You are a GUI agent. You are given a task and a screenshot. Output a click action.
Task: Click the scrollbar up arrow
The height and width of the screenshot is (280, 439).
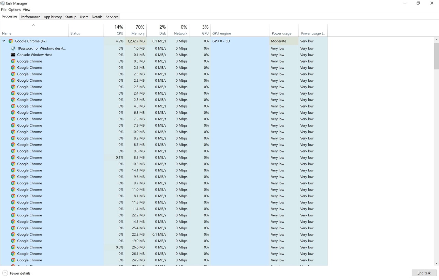(436, 40)
